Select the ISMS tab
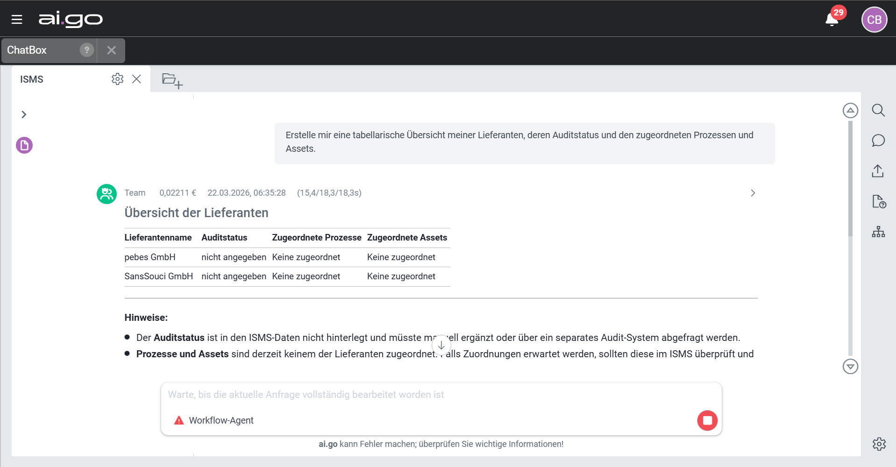Viewport: 896px width, 467px height. pos(32,79)
